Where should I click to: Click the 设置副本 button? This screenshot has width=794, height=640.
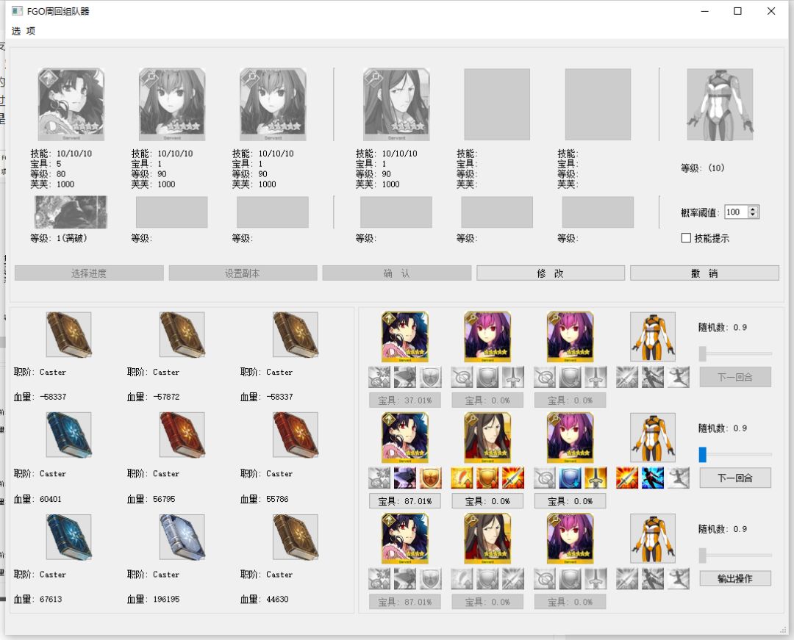click(x=243, y=273)
